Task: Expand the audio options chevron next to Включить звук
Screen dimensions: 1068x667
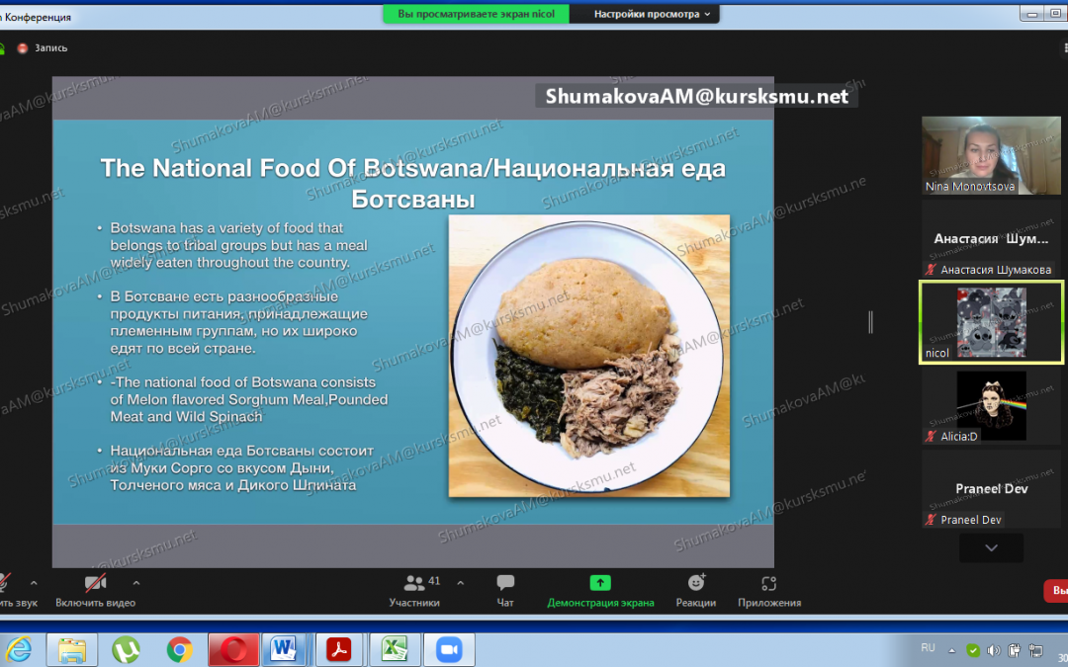Action: pos(32,582)
